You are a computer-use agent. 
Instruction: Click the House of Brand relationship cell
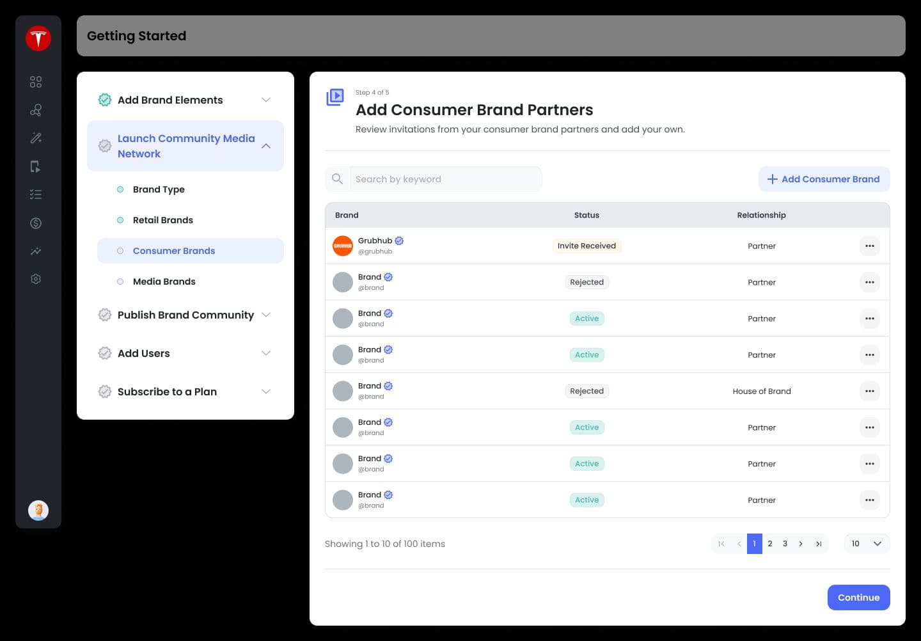(x=762, y=391)
